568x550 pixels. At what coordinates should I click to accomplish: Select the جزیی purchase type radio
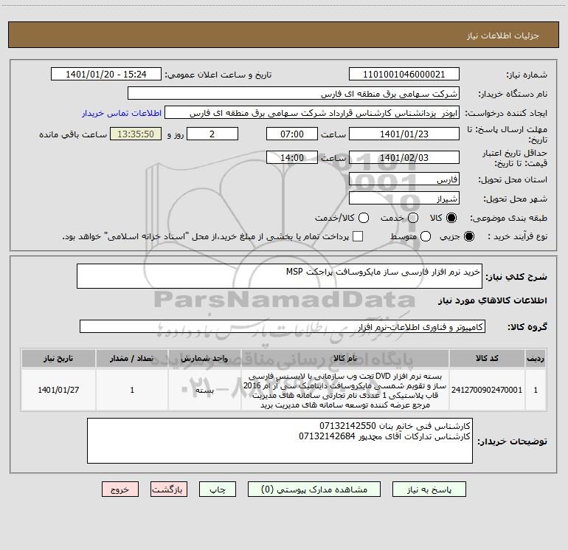468,236
